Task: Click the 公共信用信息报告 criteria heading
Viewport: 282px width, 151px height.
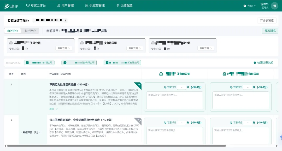Action: tap(81, 120)
